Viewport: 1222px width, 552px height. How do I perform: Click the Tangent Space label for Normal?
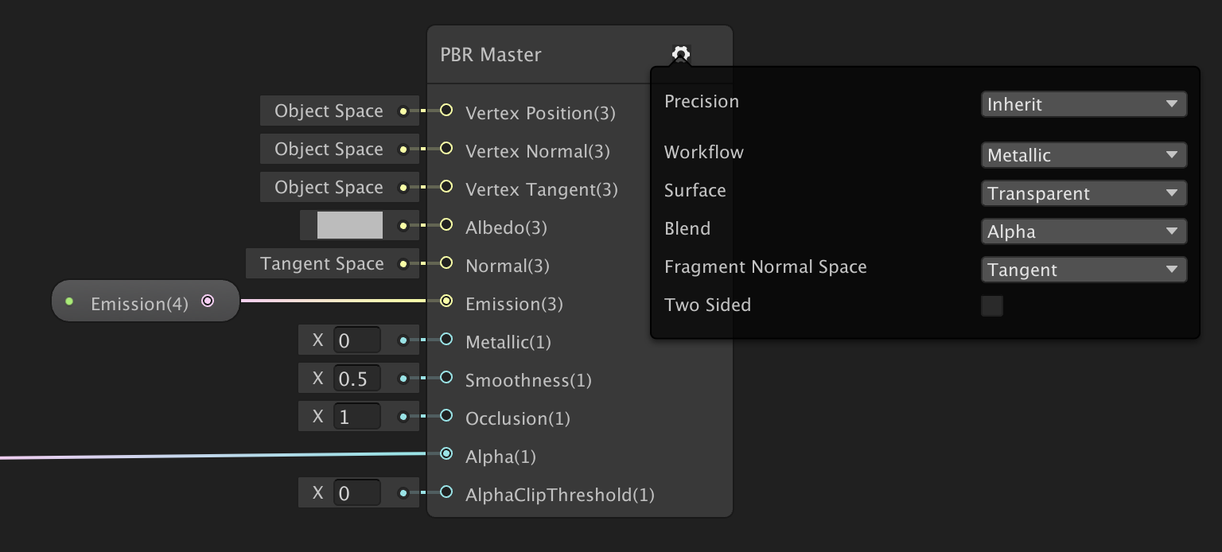pos(322,264)
